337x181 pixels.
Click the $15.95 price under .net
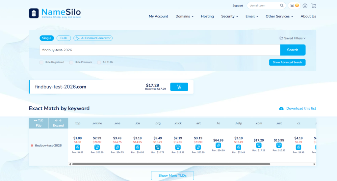tap(279, 140)
